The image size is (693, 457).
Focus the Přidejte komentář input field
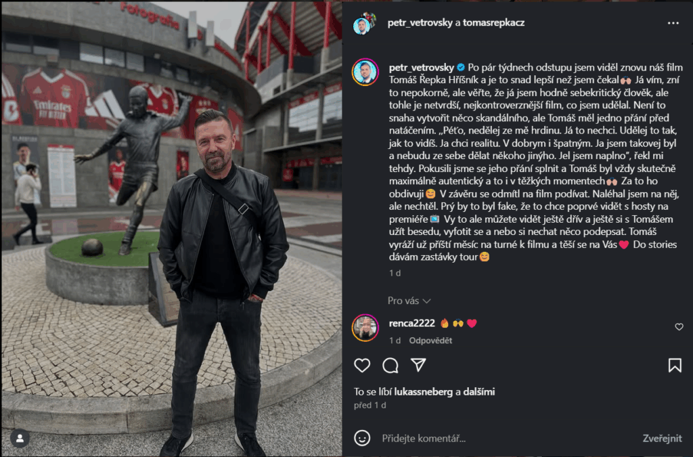(508, 438)
